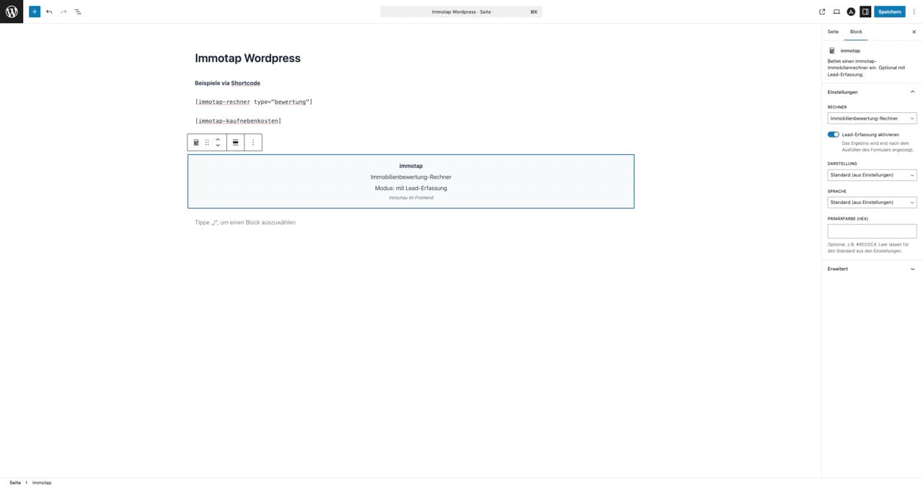Undo the last change
923x487 pixels.
click(x=49, y=12)
